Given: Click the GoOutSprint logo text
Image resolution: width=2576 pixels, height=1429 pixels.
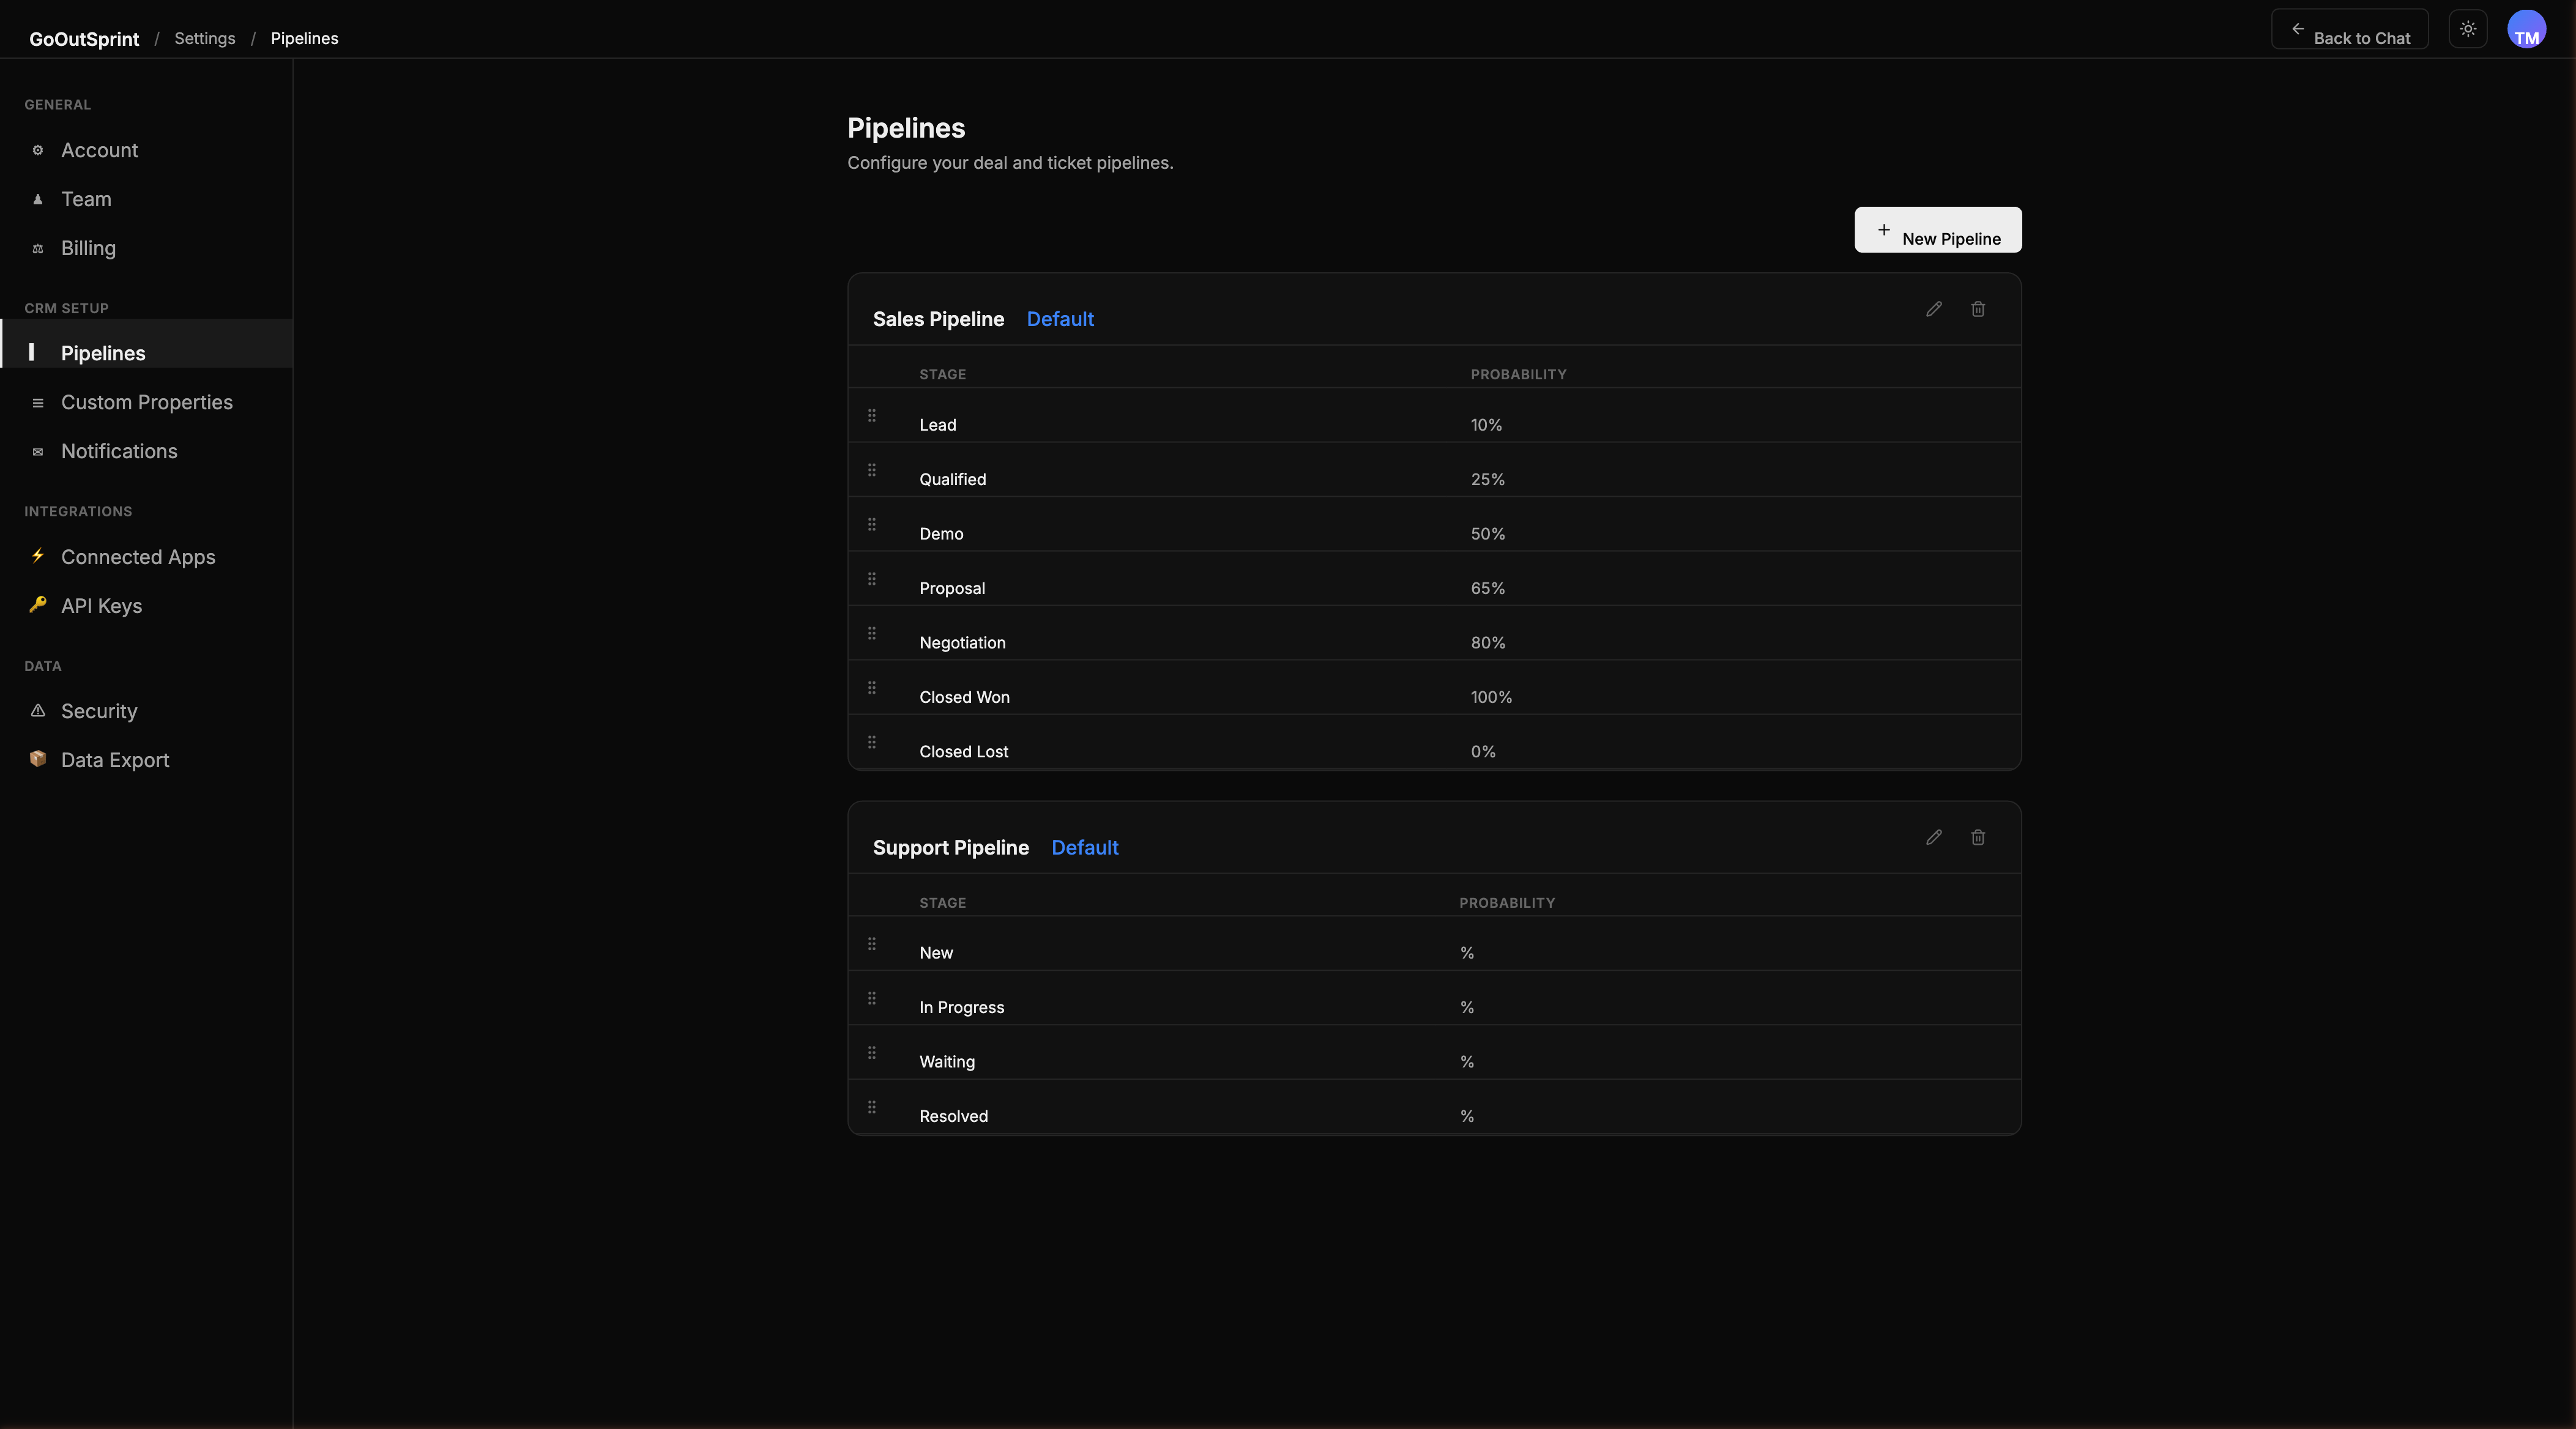Looking at the screenshot, I should coord(84,39).
